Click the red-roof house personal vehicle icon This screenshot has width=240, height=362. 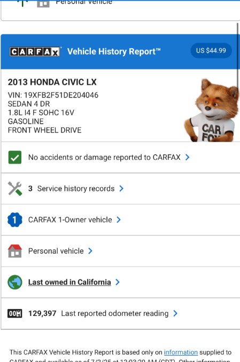click(x=15, y=251)
